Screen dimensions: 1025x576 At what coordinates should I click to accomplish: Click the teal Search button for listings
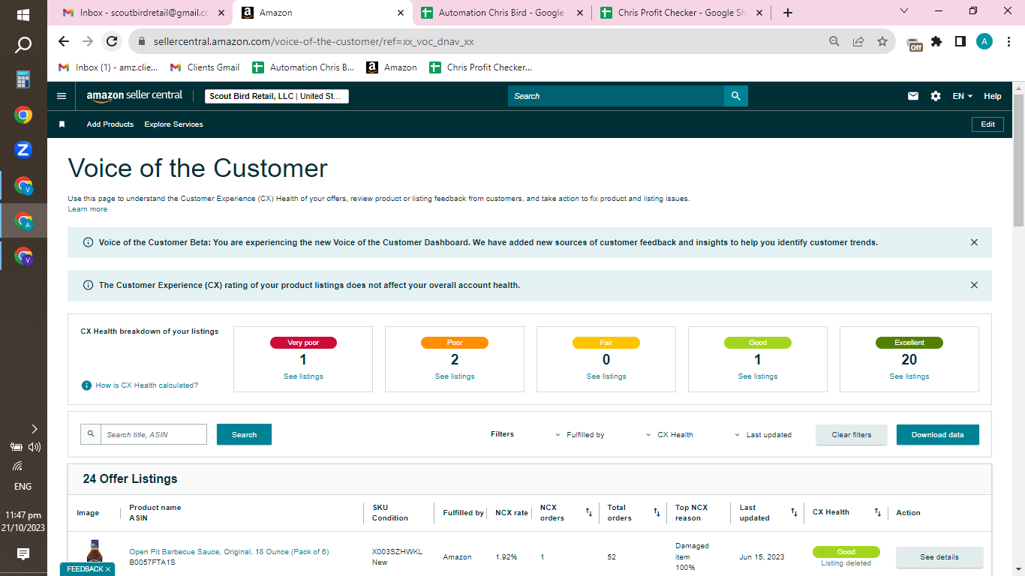point(244,434)
